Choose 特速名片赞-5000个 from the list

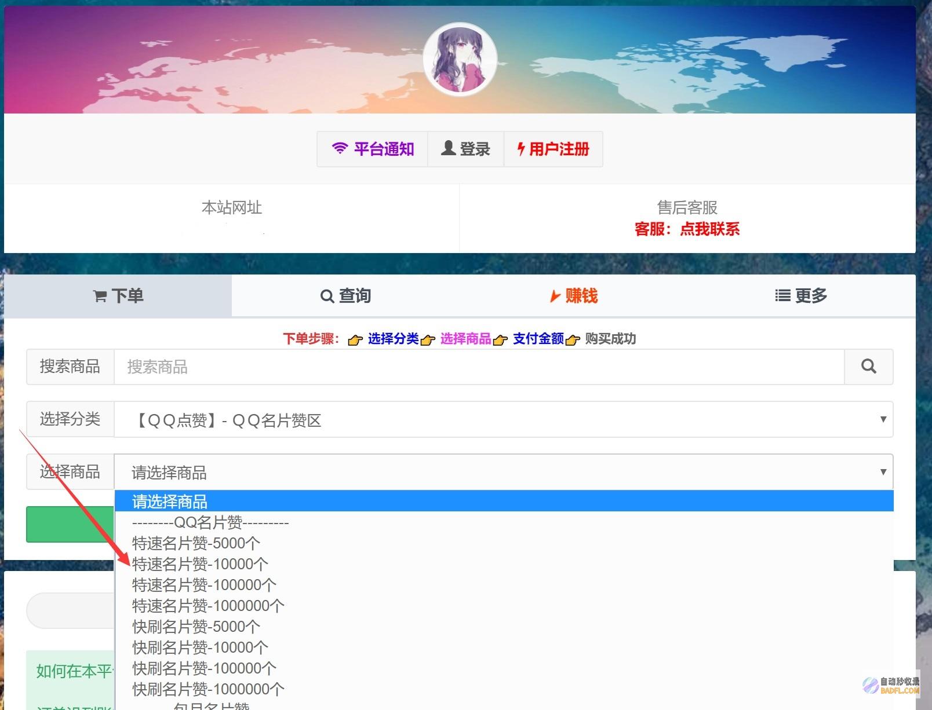[x=504, y=543]
